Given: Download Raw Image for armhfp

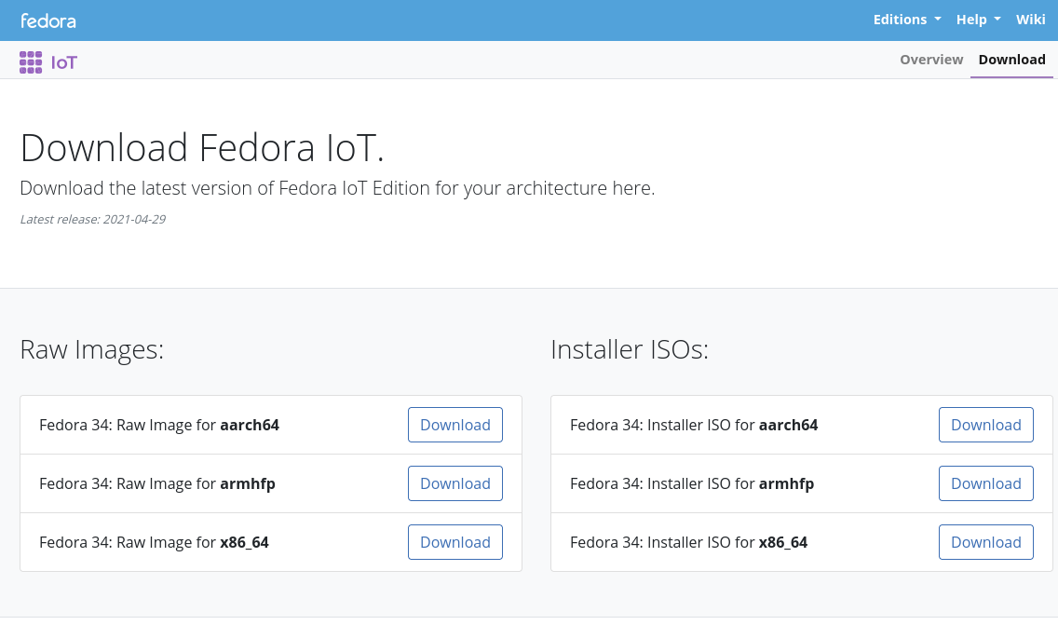Looking at the screenshot, I should [454, 483].
